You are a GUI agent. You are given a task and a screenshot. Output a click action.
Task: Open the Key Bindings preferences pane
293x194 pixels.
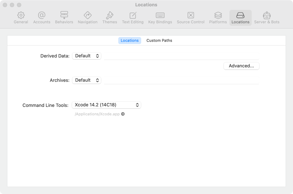[160, 18]
